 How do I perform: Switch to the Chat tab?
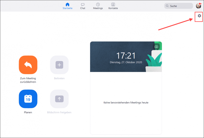coord(83,6)
